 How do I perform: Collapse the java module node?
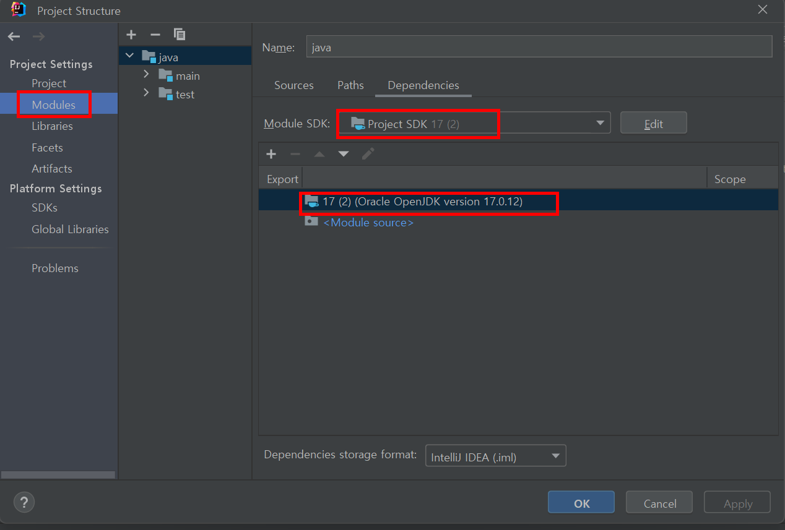coord(129,56)
